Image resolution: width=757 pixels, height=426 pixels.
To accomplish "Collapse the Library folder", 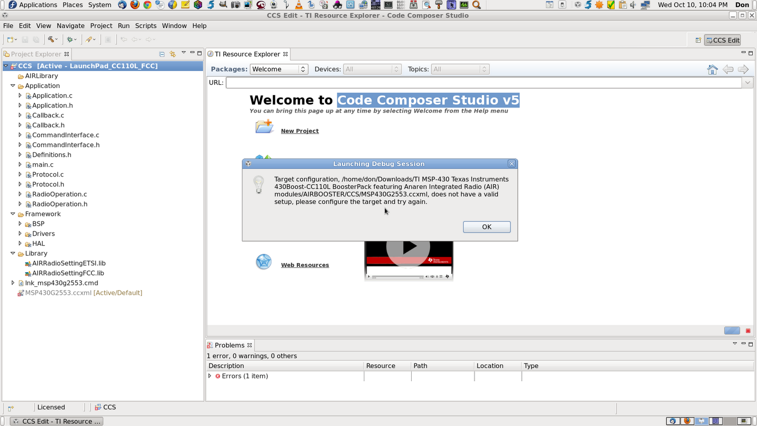I will point(13,253).
